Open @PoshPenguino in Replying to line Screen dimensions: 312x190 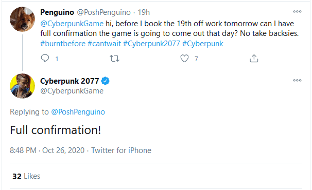78,112
